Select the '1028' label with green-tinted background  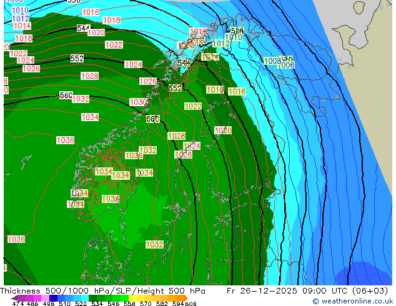(177, 136)
